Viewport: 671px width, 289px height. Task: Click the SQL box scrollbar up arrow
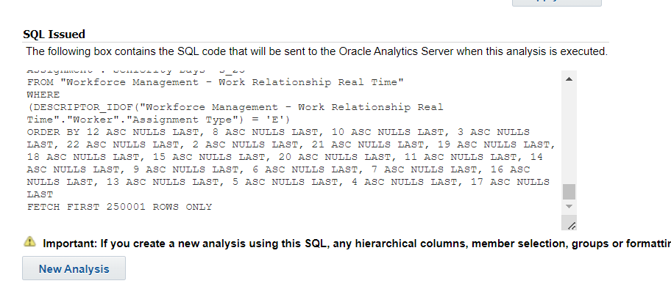coord(569,79)
